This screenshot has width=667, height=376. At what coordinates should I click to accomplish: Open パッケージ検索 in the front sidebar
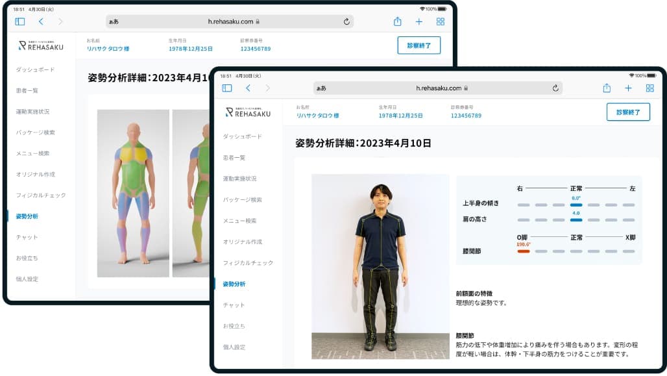(x=242, y=199)
